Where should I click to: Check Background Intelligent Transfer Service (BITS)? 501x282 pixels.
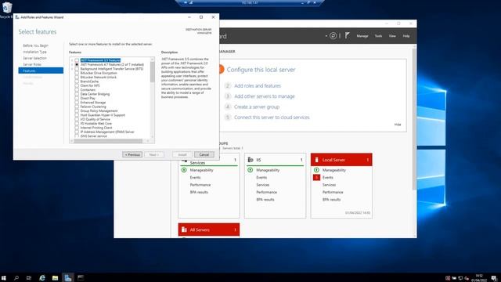click(x=77, y=69)
